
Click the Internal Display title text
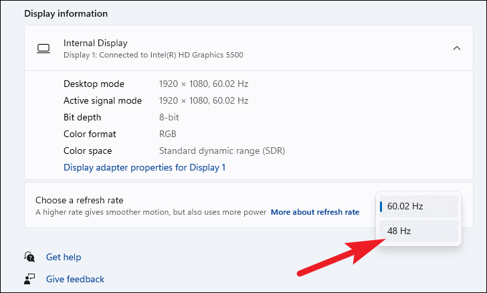(x=96, y=43)
